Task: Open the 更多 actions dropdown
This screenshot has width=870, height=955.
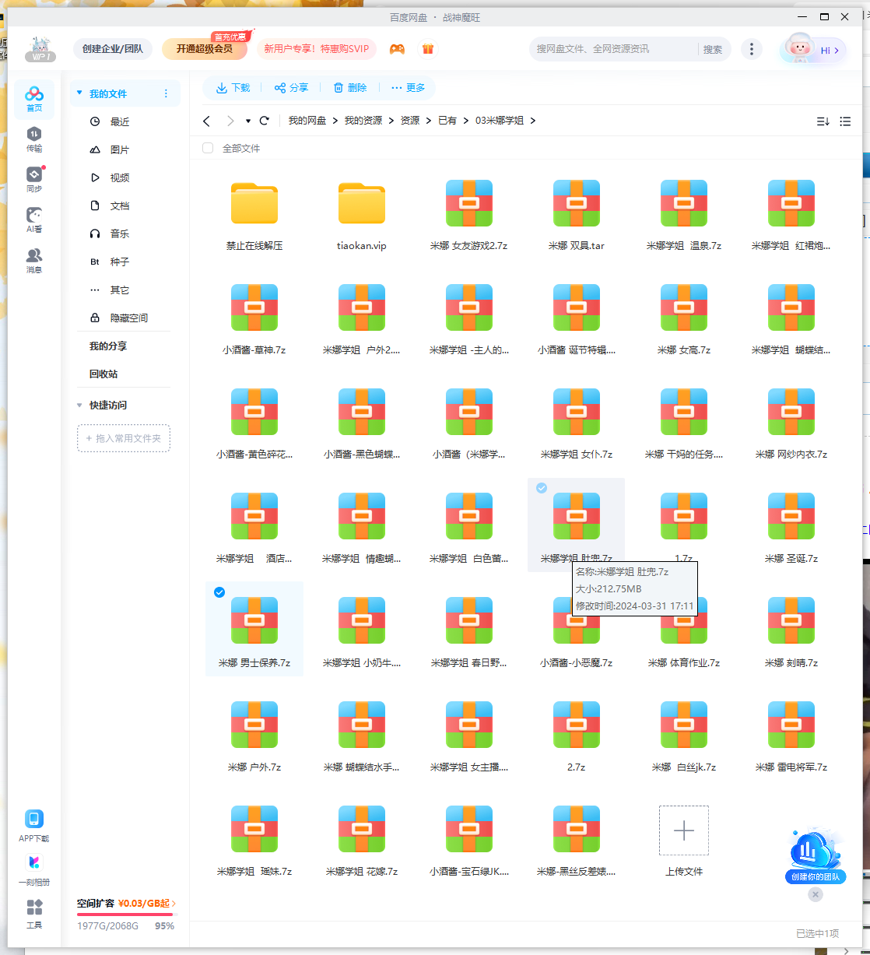Action: pos(409,88)
